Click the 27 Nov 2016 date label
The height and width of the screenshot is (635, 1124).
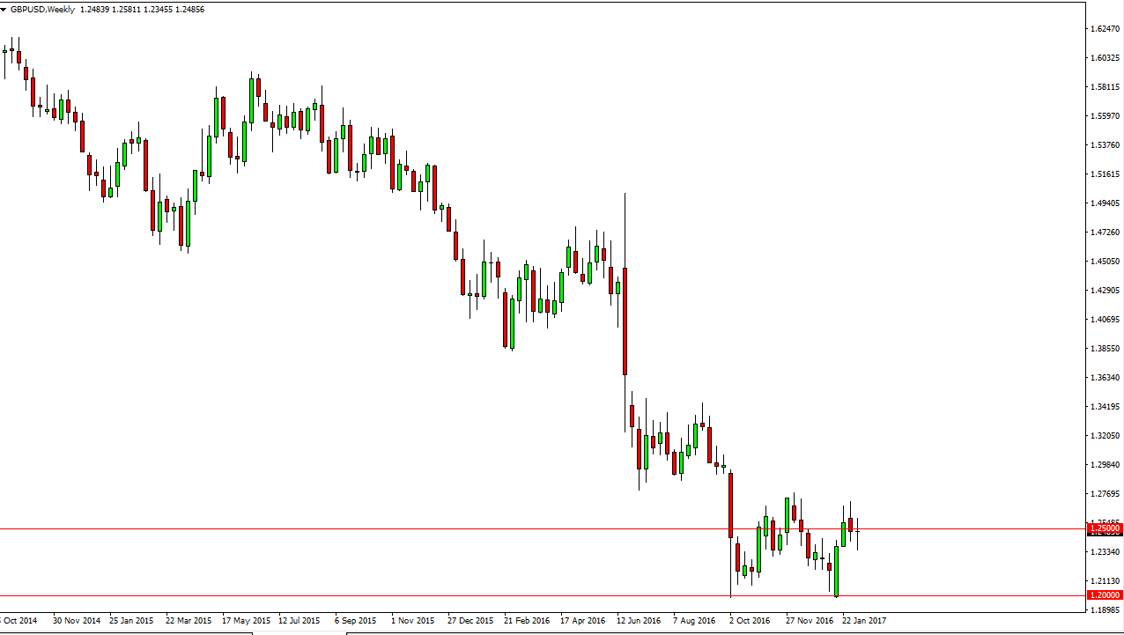pos(810,621)
